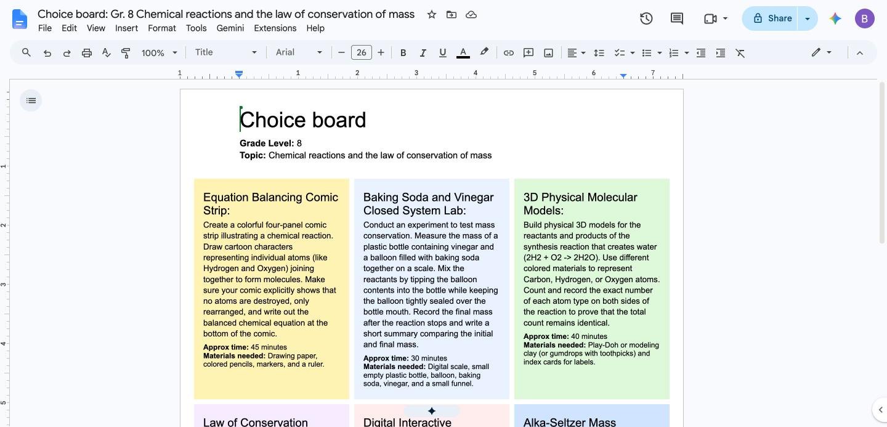Add a comment from toolbar
Image resolution: width=887 pixels, height=427 pixels.
pos(529,53)
